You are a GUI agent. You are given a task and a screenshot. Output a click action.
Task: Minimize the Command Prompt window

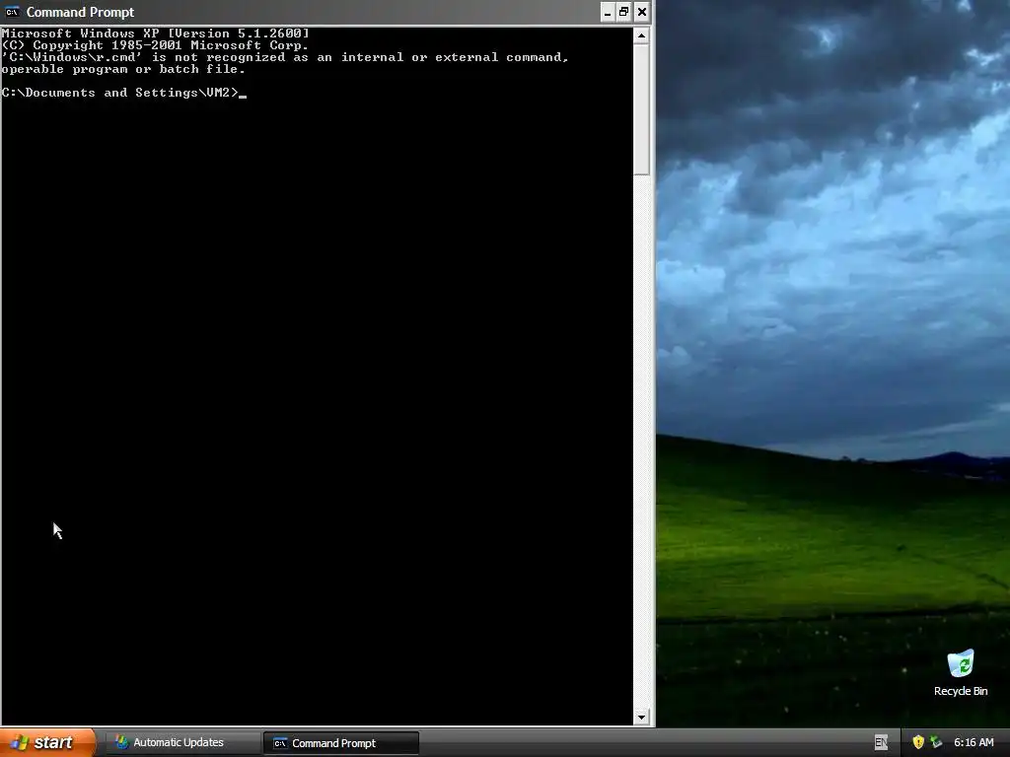608,12
